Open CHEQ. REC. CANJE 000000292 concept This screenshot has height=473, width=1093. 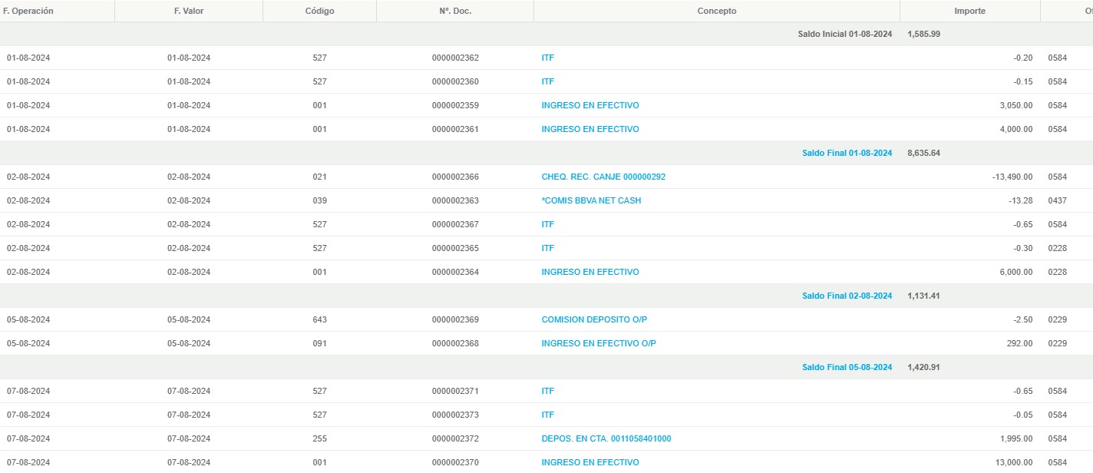(x=603, y=177)
